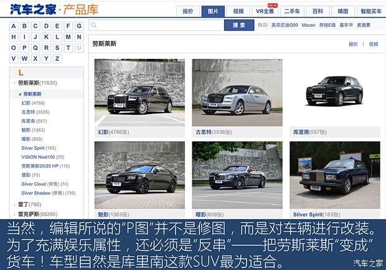Image resolution: width=386 pixels, height=270 pixels.
Task: Select letter T in brand index
Action: [68, 48]
